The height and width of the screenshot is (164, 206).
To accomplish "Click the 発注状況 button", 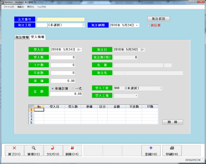I will (x=158, y=19).
